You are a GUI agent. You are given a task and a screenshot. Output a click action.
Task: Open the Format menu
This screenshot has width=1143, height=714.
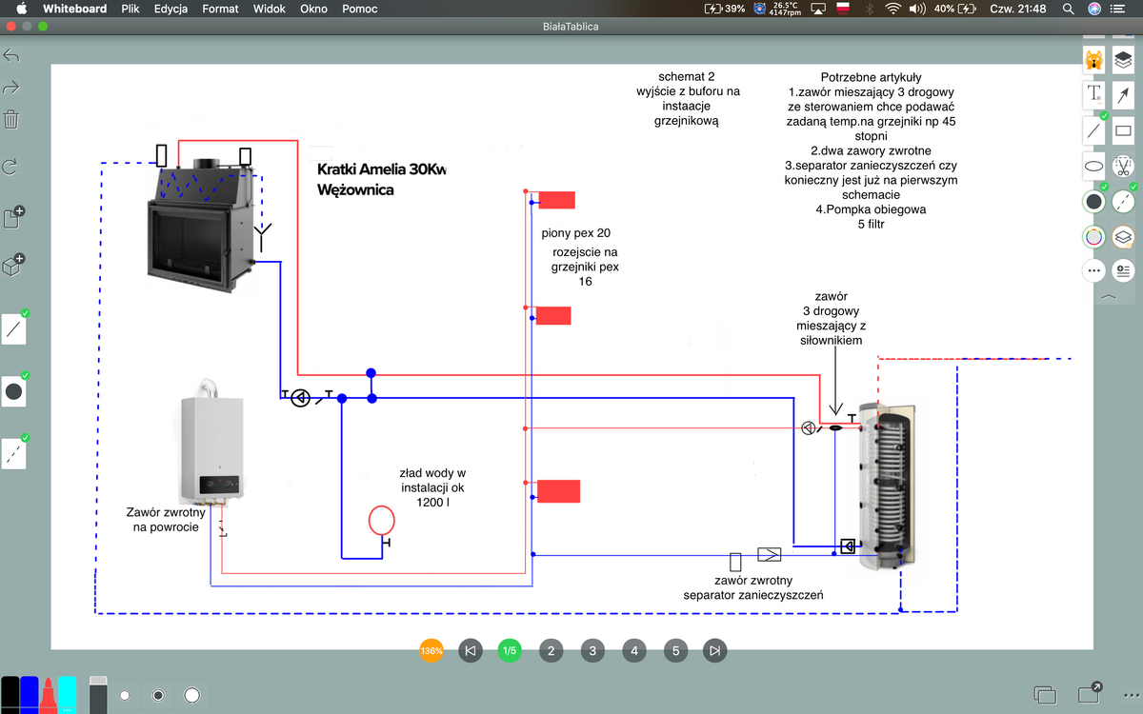[x=220, y=9]
